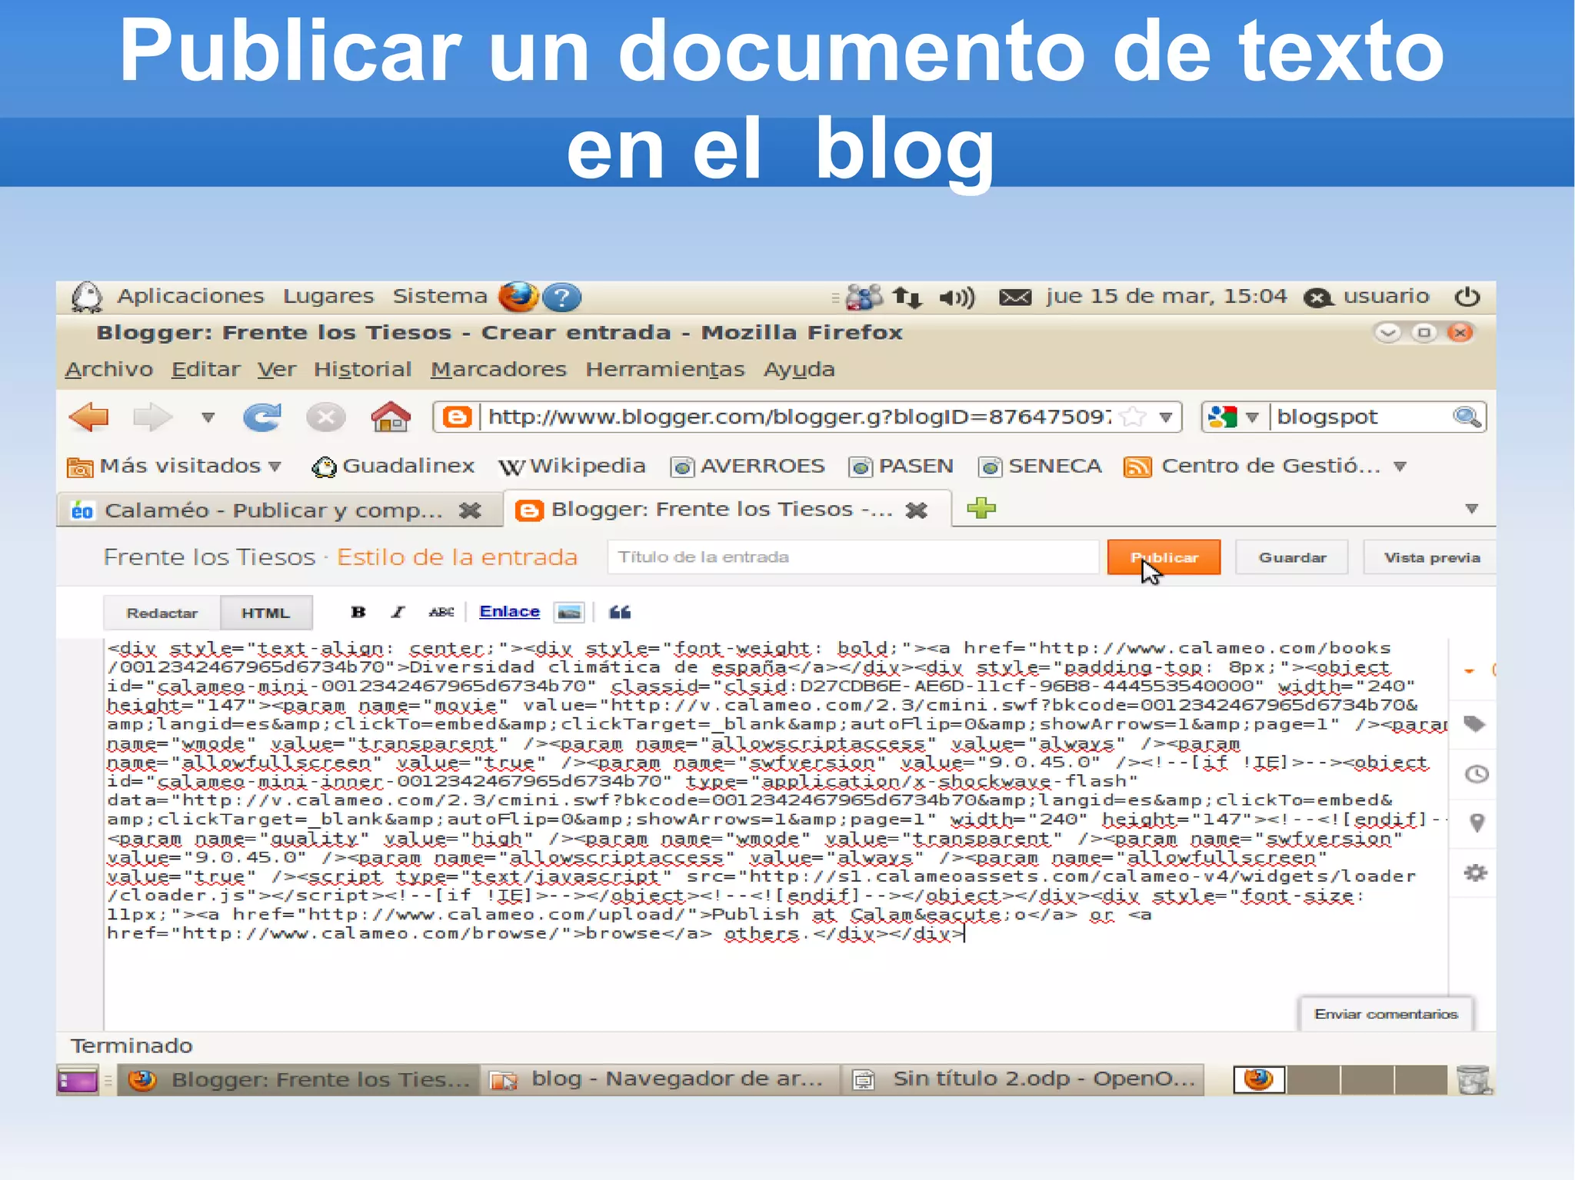Open the mail envelope indicator
The image size is (1575, 1180).
click(1015, 297)
